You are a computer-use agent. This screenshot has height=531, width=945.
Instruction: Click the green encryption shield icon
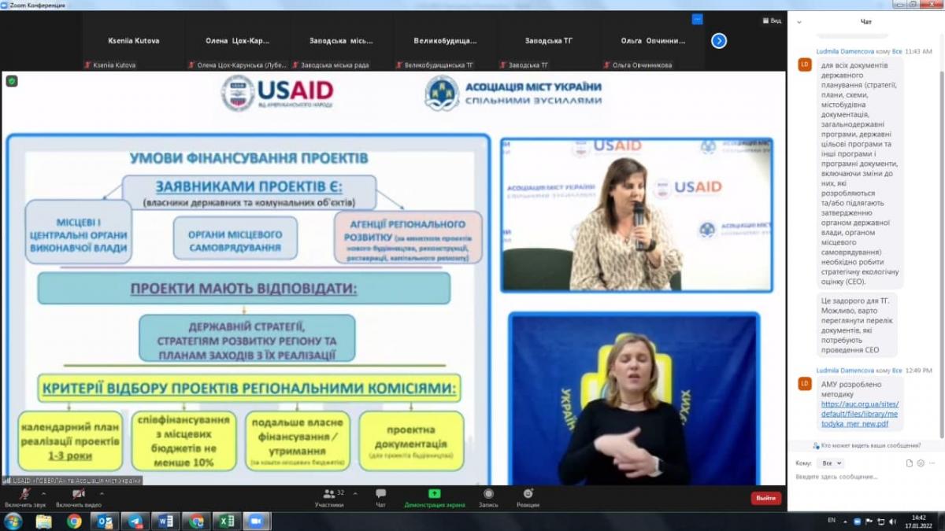coord(12,81)
